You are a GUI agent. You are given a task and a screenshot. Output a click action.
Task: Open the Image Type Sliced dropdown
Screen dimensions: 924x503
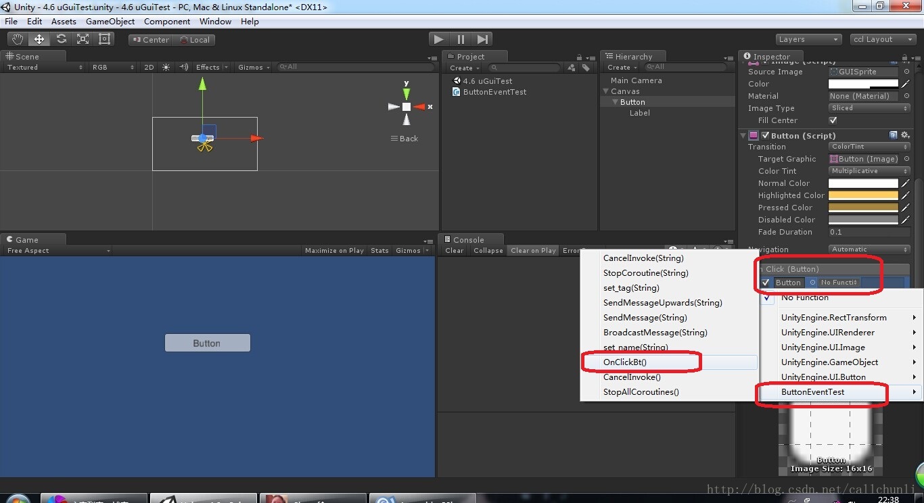[869, 108]
